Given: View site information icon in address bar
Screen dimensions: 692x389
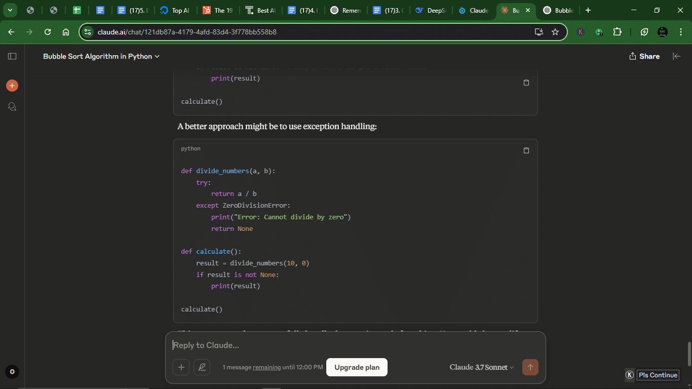Looking at the screenshot, I should [x=88, y=32].
